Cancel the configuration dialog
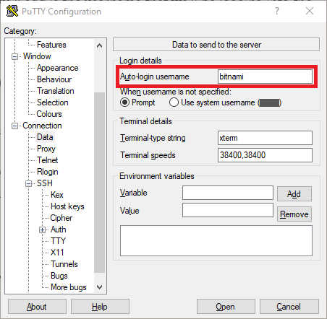The height and width of the screenshot is (319, 327). click(289, 307)
